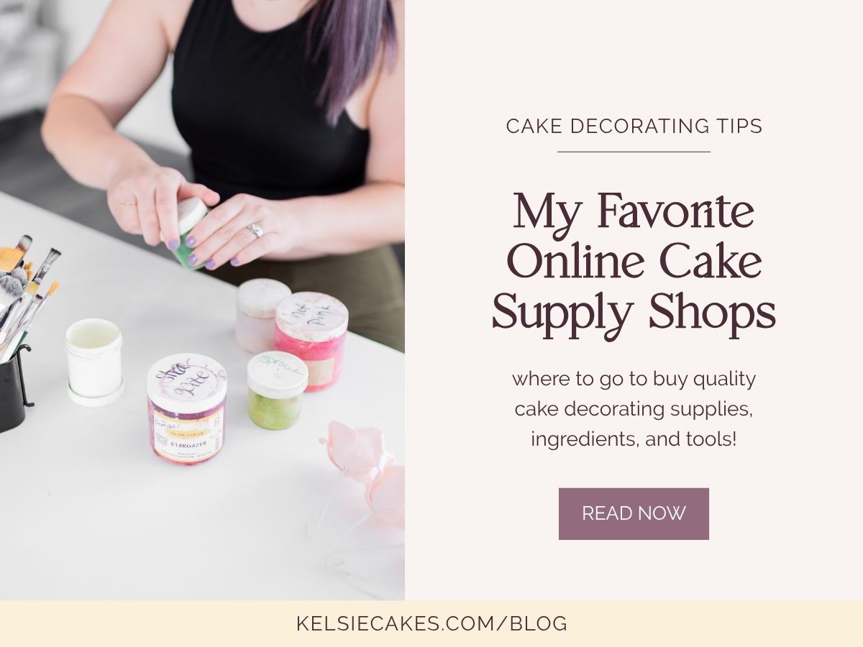Click the green Sprout jar
This screenshot has height=647, width=863.
coord(277,390)
